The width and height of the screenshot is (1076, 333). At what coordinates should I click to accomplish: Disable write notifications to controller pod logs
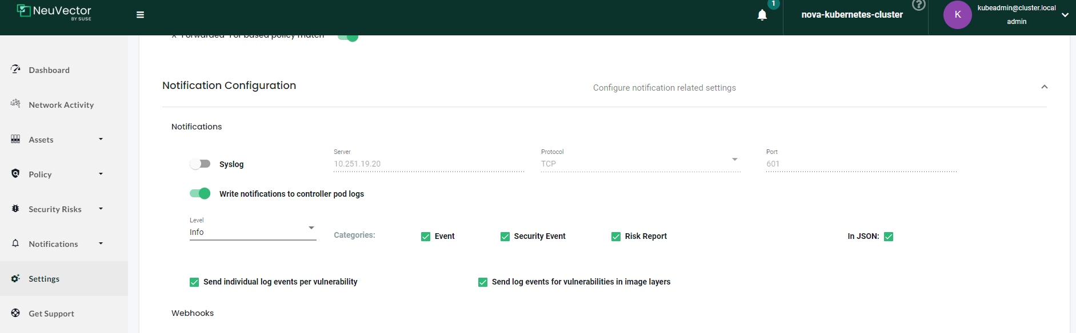(200, 193)
